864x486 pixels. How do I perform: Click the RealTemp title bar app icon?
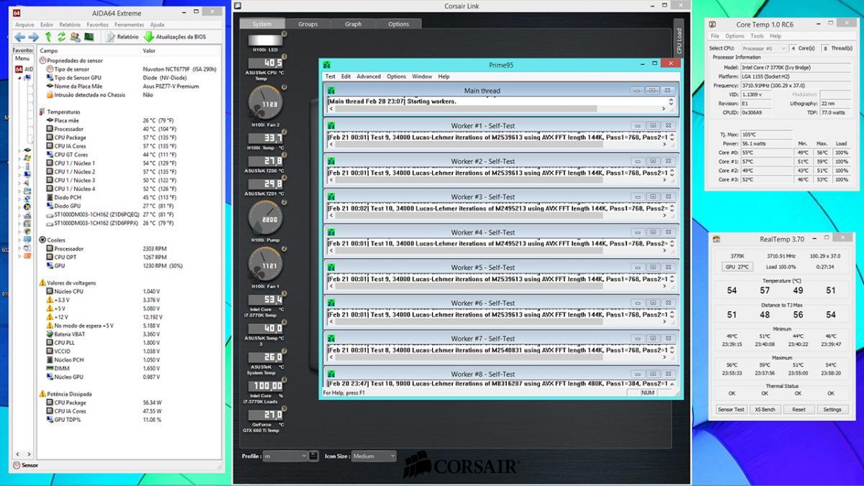point(716,239)
